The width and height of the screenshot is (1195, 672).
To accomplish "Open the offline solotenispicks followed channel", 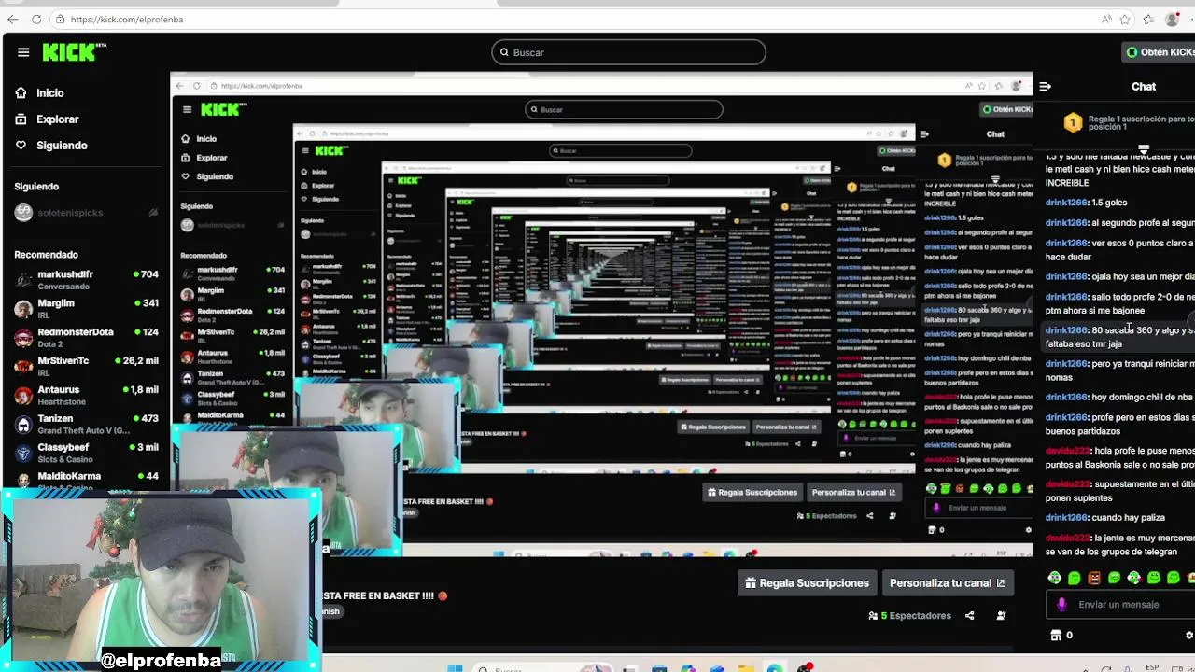I will [86, 213].
